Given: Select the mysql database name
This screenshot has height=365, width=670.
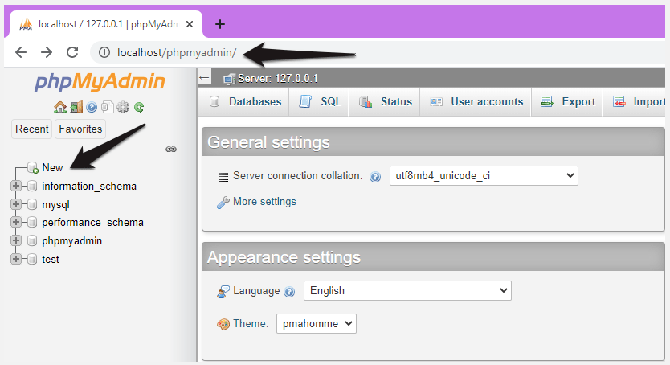Looking at the screenshot, I should click(55, 205).
